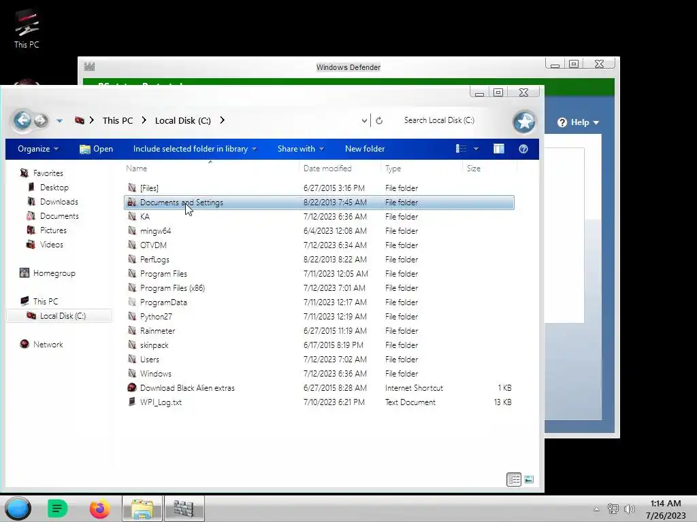This screenshot has width=697, height=522.
Task: Click the Documents icon in navigation pane
Action: [x=31, y=215]
